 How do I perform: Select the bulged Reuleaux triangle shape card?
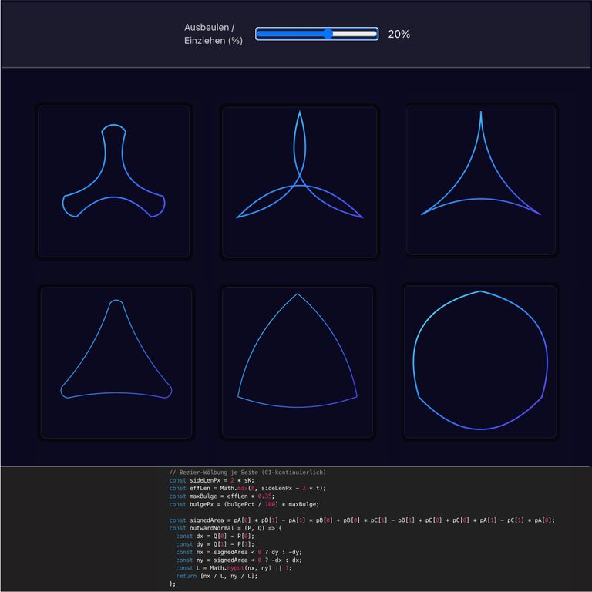coord(298,363)
